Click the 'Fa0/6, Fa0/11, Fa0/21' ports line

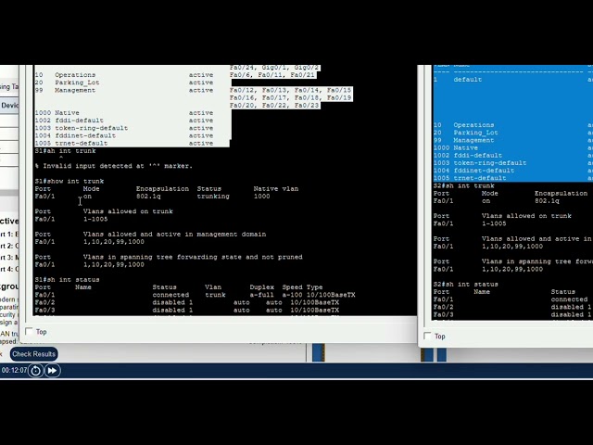[x=271, y=75]
